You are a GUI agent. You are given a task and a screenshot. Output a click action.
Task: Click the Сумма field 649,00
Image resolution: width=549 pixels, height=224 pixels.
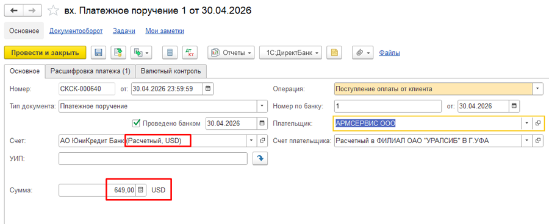(97, 190)
